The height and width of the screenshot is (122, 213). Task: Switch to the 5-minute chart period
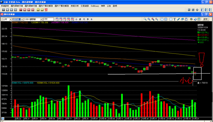tap(57, 19)
